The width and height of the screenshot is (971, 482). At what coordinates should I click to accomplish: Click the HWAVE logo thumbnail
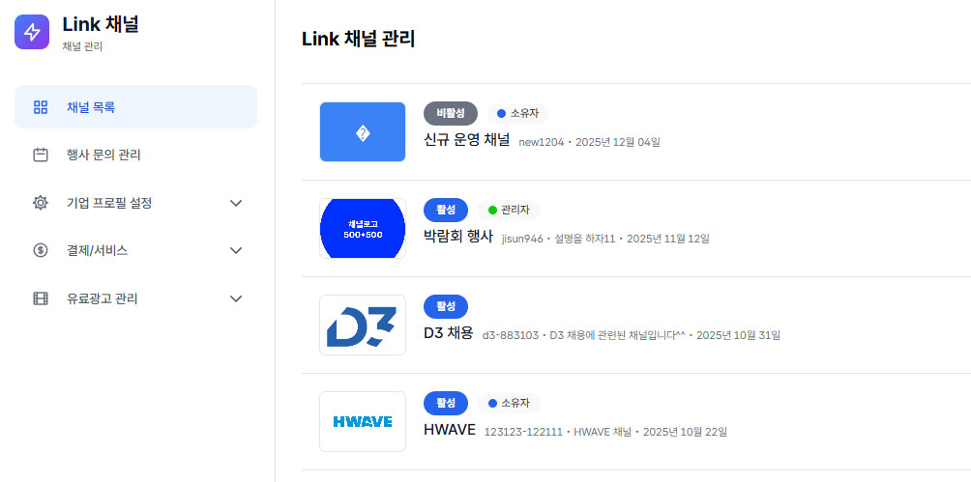point(363,421)
